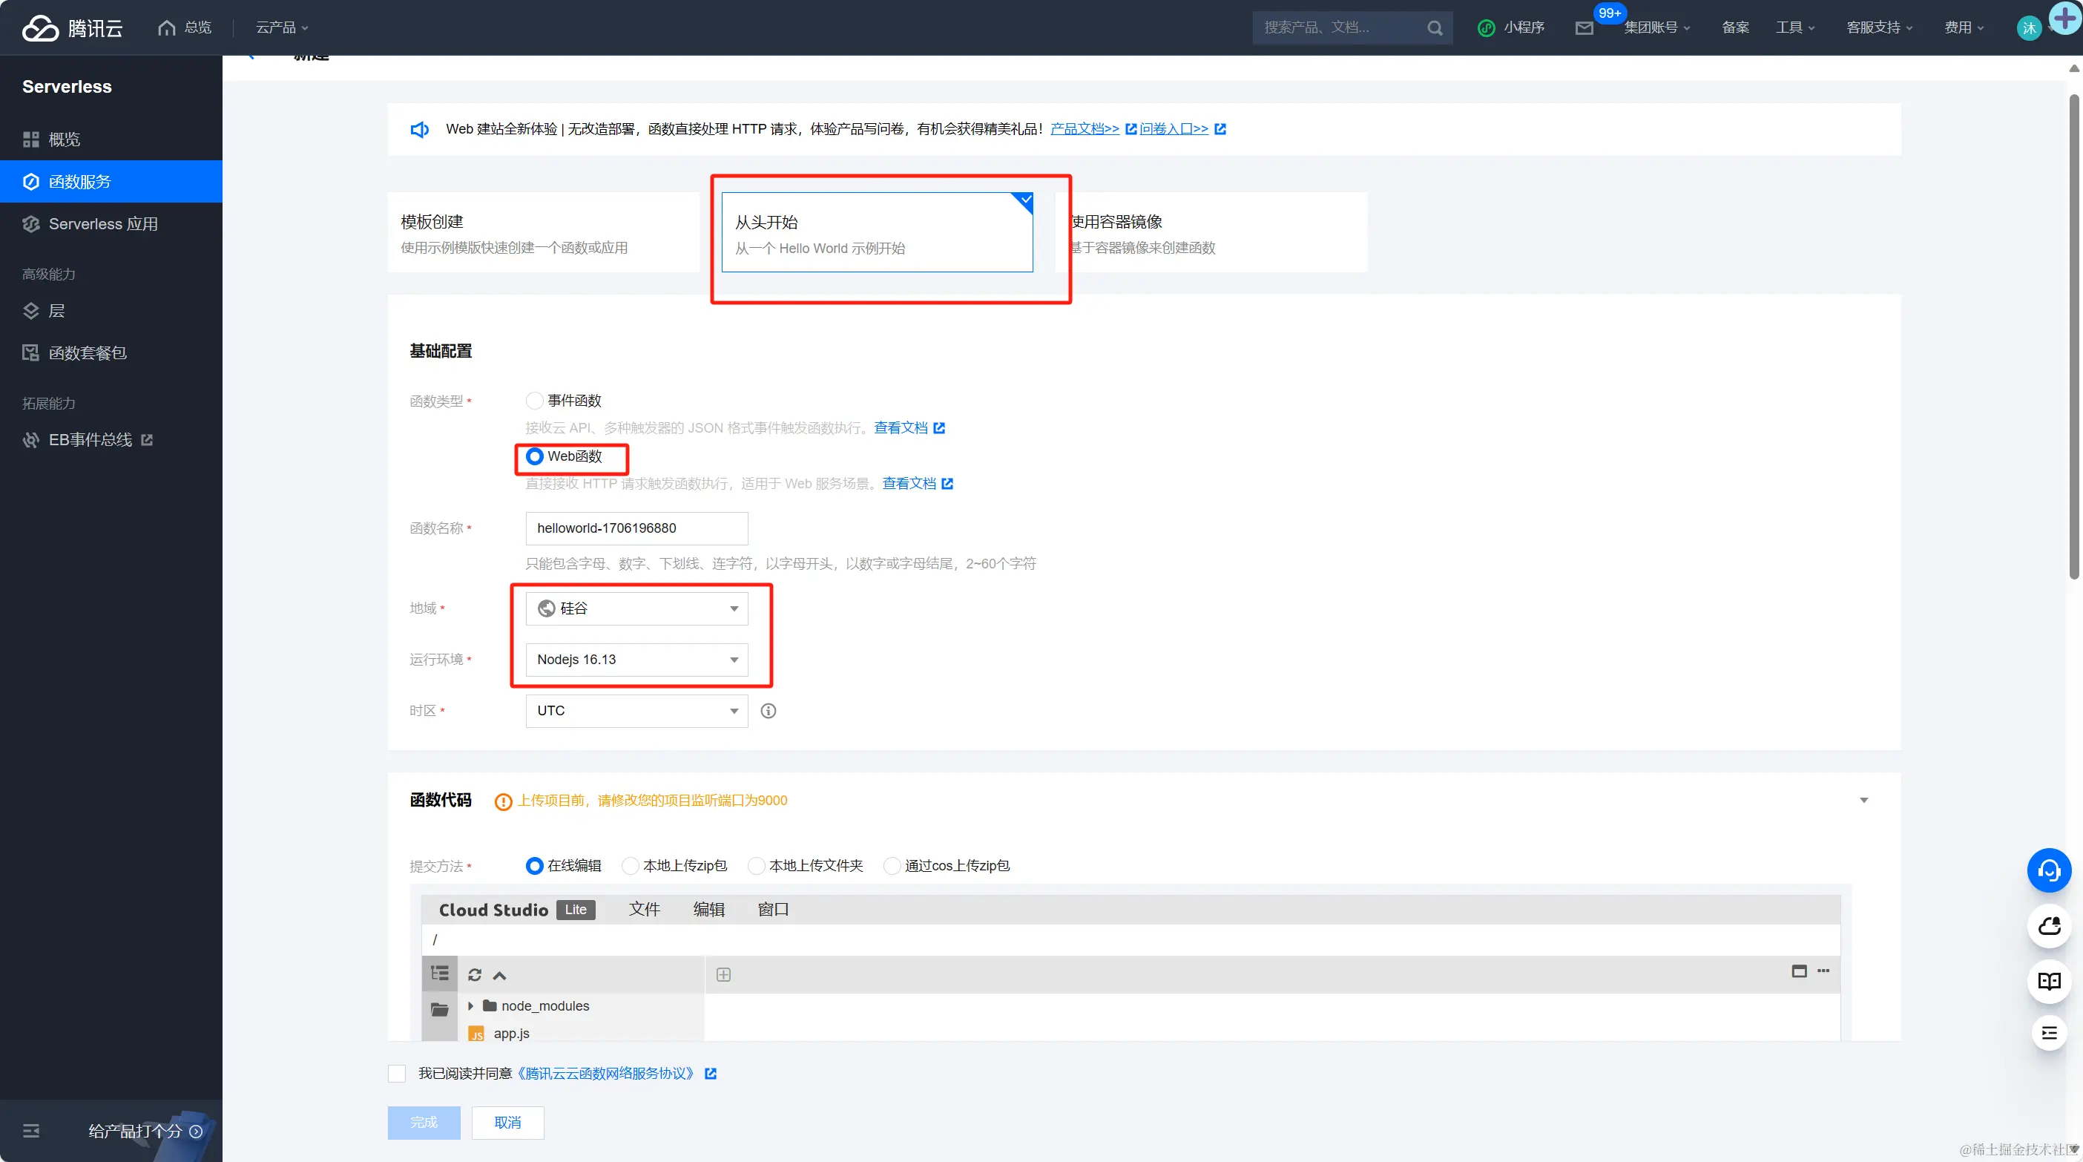Viewport: 2083px width, 1162px height.
Task: Click the 小程序 mini program icon
Action: coord(1487,27)
